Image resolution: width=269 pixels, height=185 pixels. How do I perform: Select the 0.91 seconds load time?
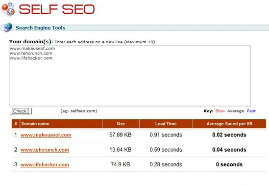166,135
